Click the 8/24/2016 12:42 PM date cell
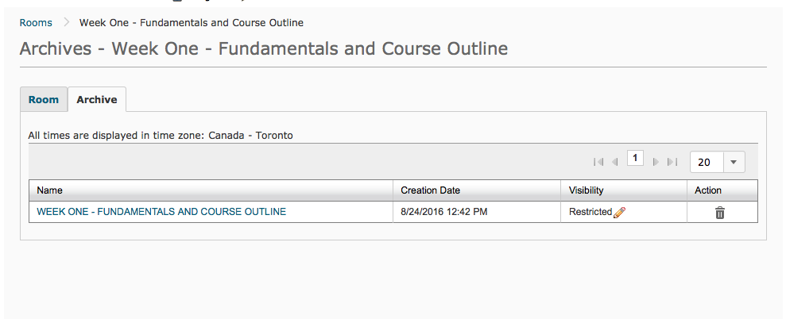This screenshot has width=786, height=319. [x=444, y=212]
